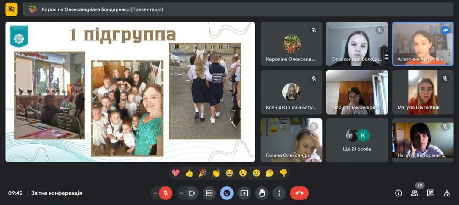Screen dimensions: 459x205
Task: Select Олександра Володи... video tile
Action: click(357, 44)
